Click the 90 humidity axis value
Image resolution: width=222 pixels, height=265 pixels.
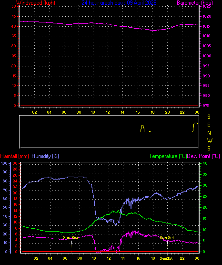pyautogui.click(x=5, y=172)
